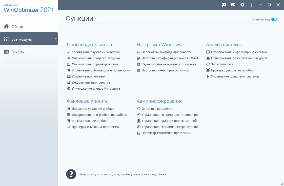Open Управление точками восстановления
The width and height of the screenshot is (284, 186).
pyautogui.click(x=170, y=115)
